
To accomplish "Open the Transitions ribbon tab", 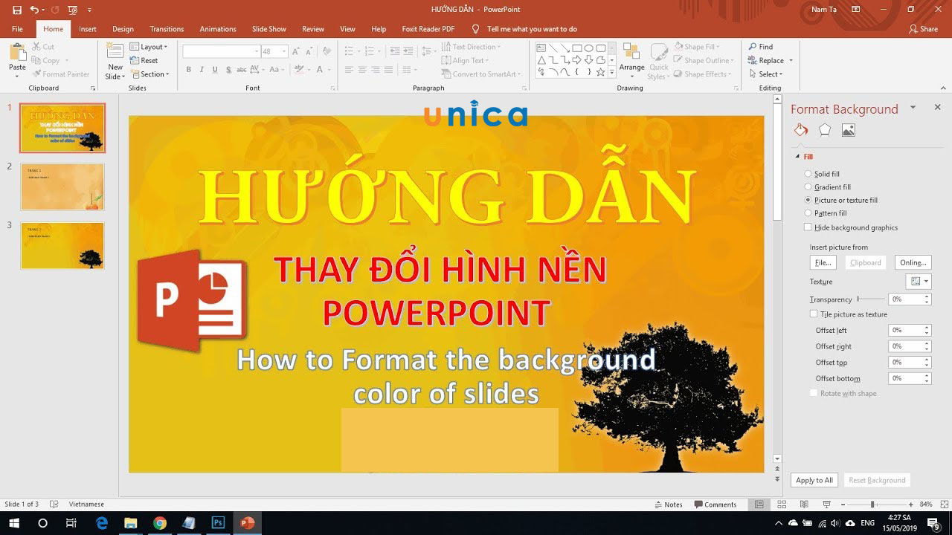I will (x=167, y=29).
